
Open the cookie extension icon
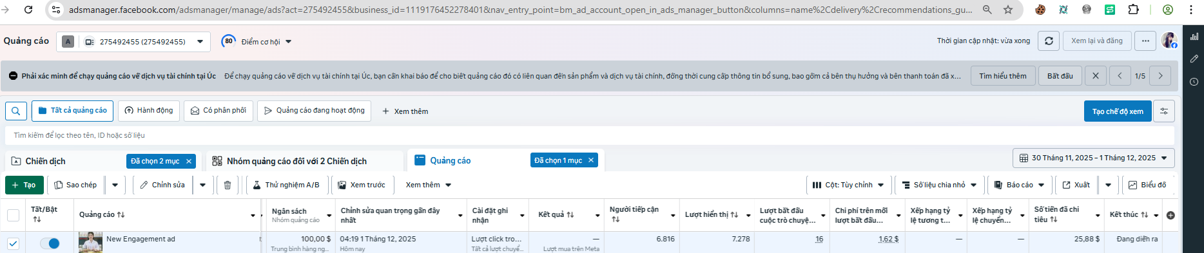click(1040, 10)
